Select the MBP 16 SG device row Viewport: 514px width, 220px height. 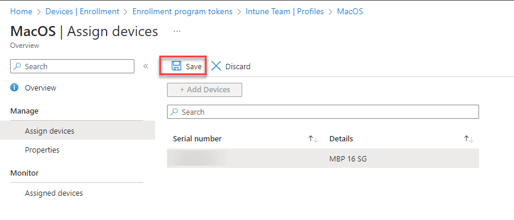[x=323, y=158]
